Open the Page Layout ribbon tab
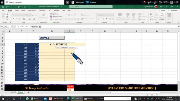Viewport: 180px width, 101px height. (32, 10)
